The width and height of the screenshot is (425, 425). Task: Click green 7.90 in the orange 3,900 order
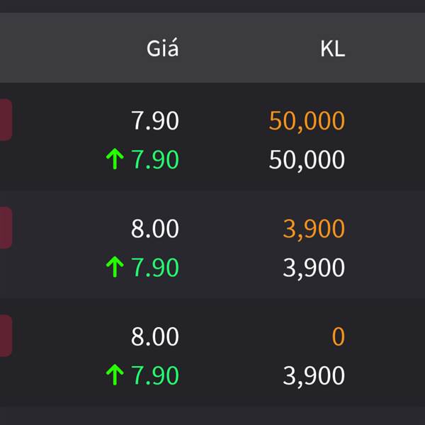click(x=155, y=267)
